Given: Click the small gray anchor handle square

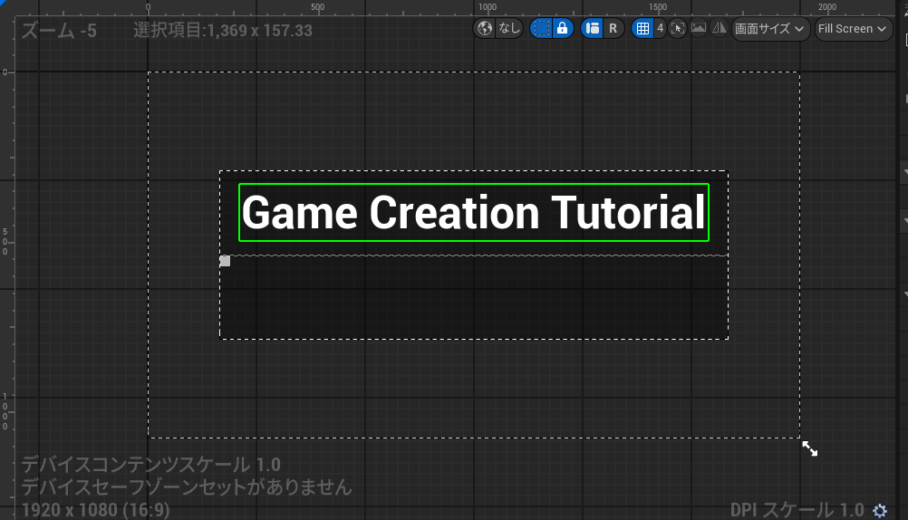Looking at the screenshot, I should (x=225, y=261).
